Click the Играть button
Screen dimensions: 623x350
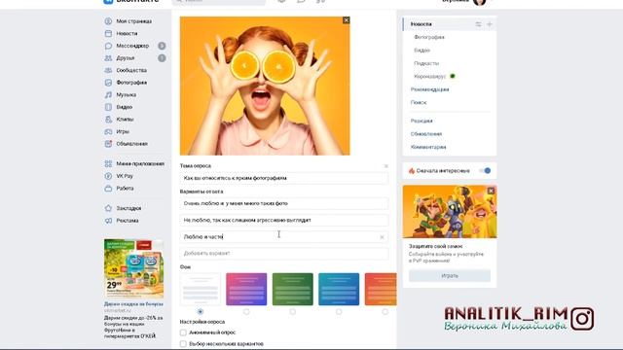(x=450, y=276)
